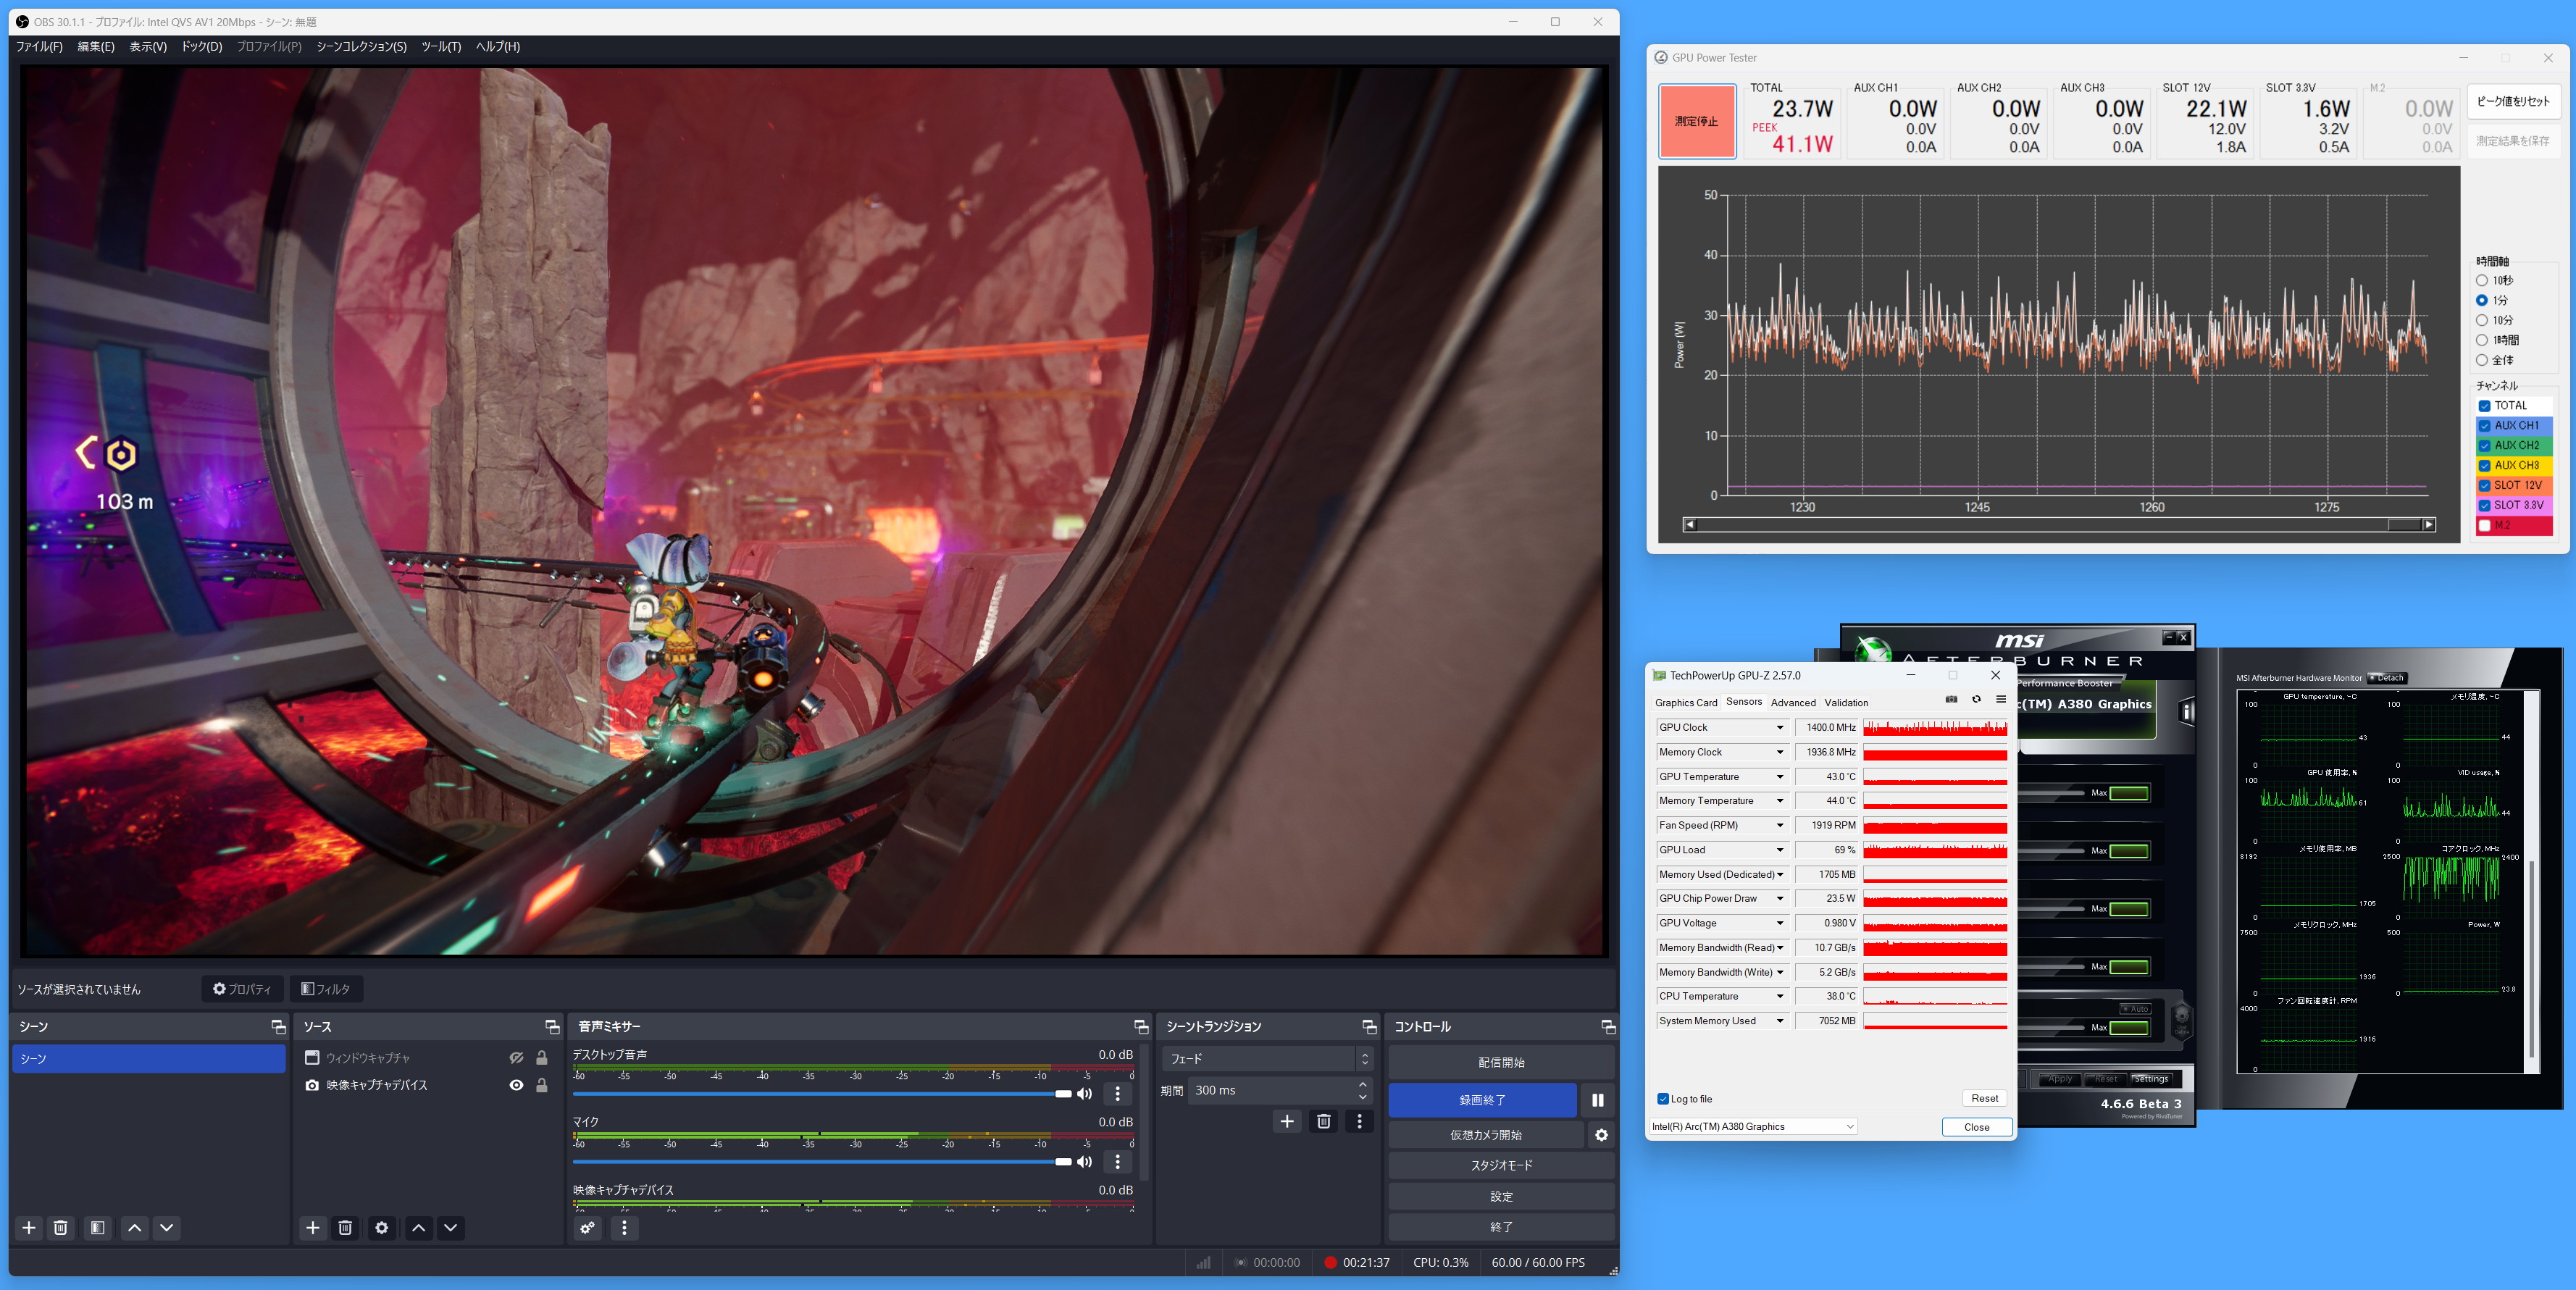Adjust the マイク volume slider
The width and height of the screenshot is (2576, 1290).
click(823, 1162)
